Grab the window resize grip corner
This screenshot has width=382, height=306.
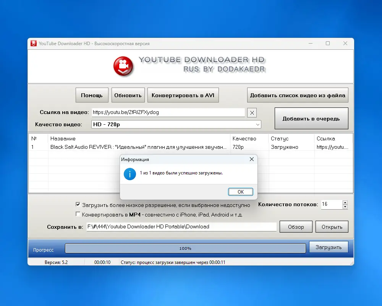pos(351,263)
